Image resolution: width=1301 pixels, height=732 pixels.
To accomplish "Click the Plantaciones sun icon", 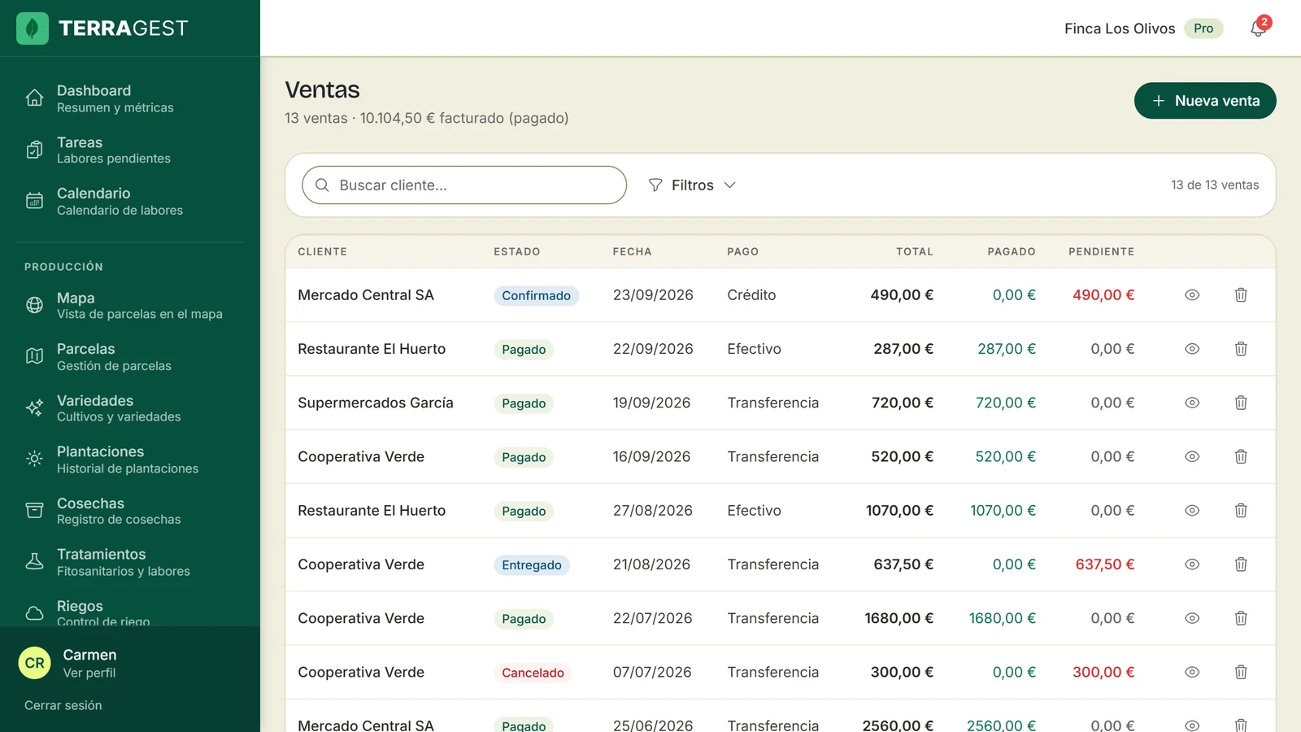I will (34, 459).
